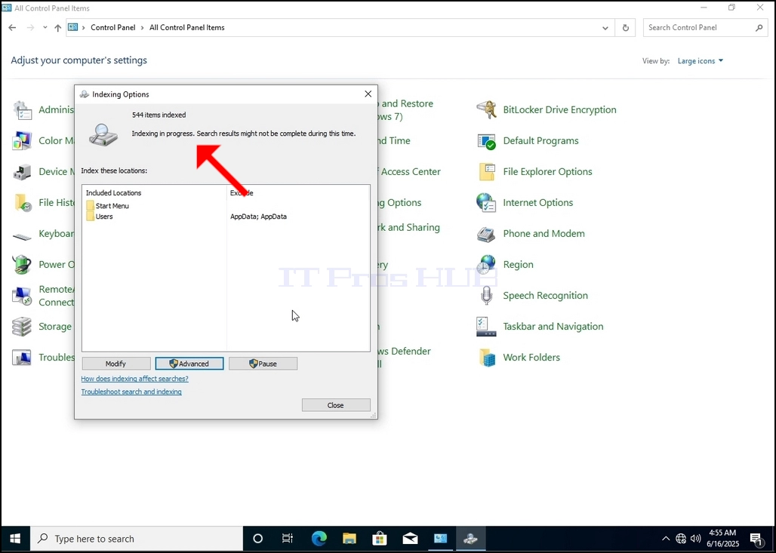Click Cortana circle on taskbar
The width and height of the screenshot is (776, 553).
tap(258, 539)
